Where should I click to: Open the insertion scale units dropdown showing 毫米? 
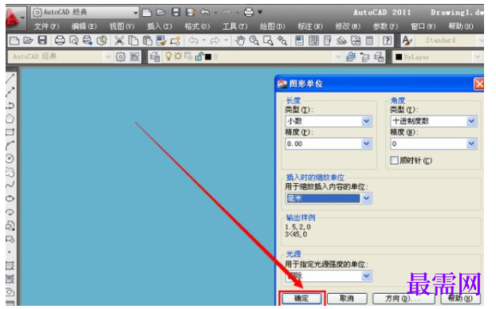366,198
